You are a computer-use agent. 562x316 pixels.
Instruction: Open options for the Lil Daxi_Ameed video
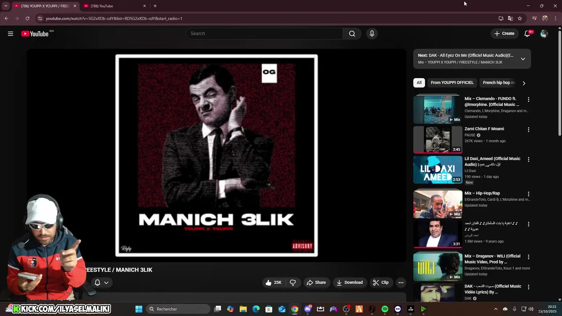[529, 159]
